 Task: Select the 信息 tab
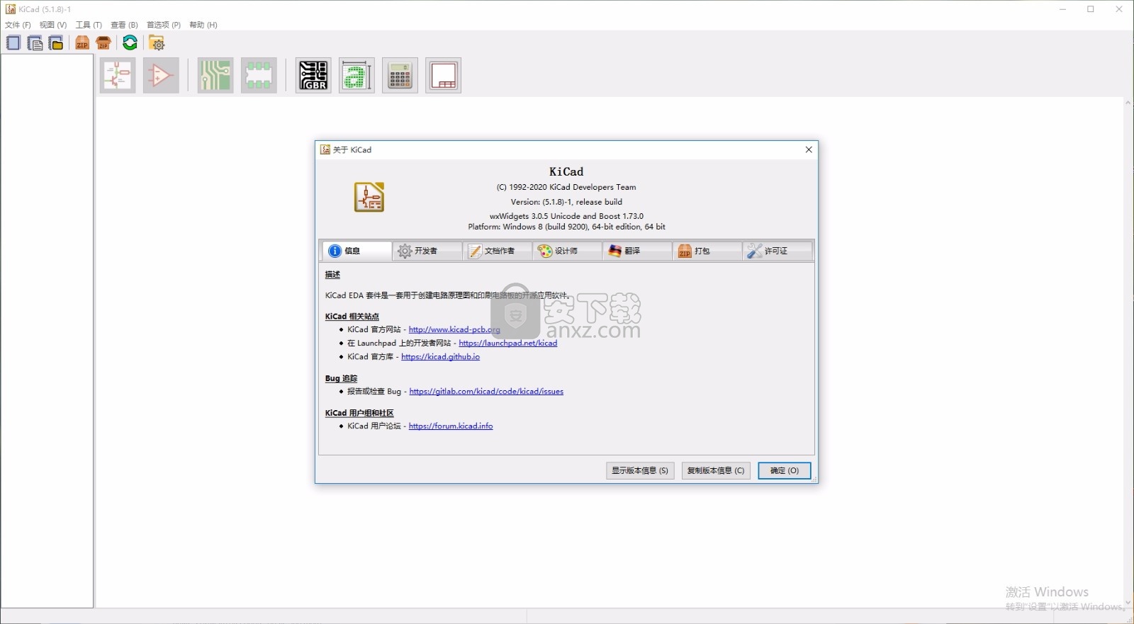tap(357, 251)
